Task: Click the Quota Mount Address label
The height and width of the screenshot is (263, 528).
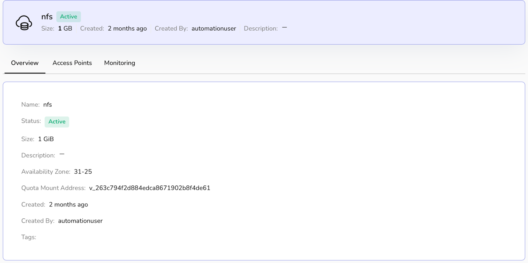Action: 53,188
